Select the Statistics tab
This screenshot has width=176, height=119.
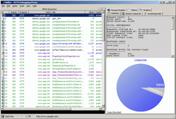click(113, 13)
